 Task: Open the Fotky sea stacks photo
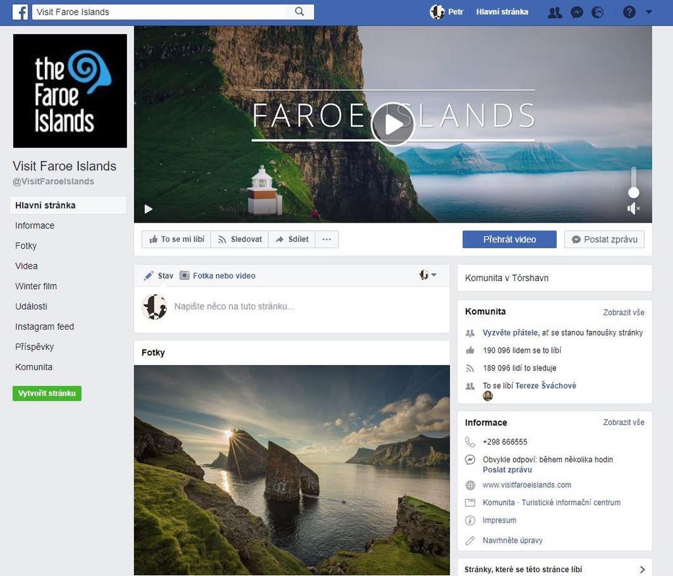[x=292, y=470]
